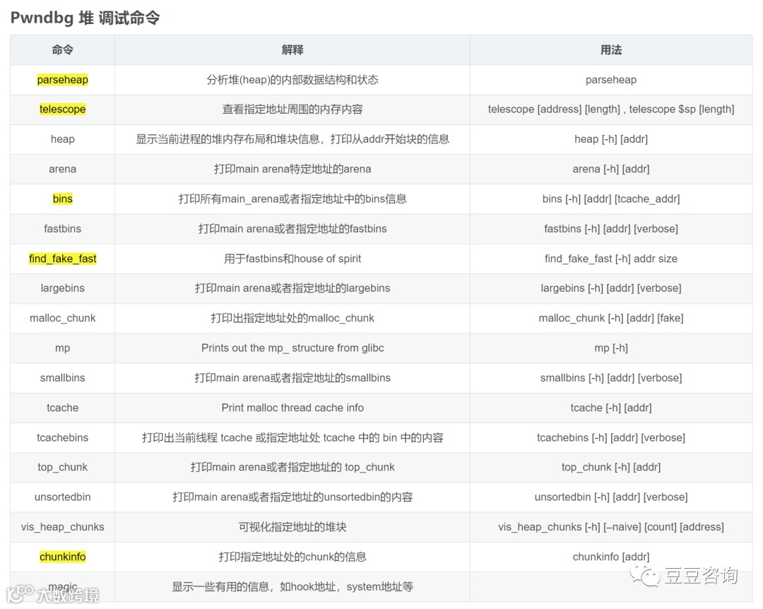Click usage 'smallbins [-h] [addr] [verbose]'

[610, 378]
